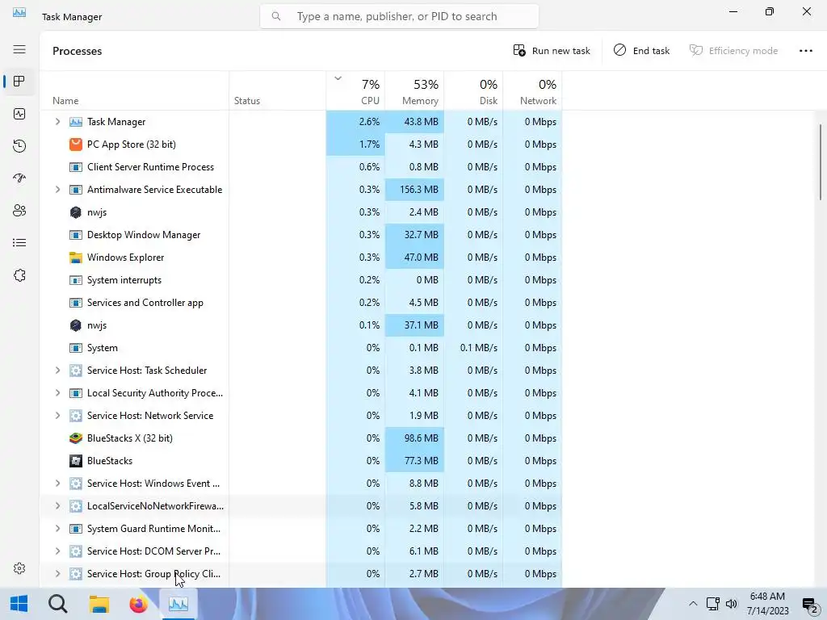Open the App history sidebar page
Screen dimensions: 827x620
[19, 146]
